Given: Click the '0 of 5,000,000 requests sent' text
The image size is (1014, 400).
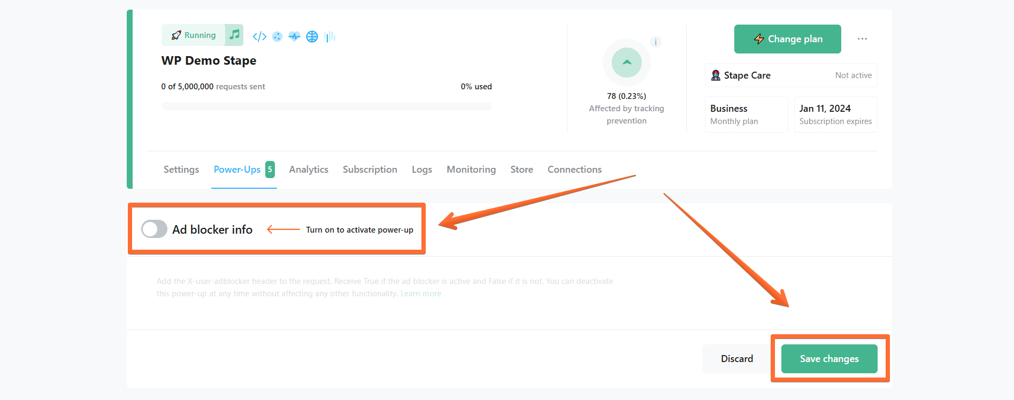Looking at the screenshot, I should point(213,87).
